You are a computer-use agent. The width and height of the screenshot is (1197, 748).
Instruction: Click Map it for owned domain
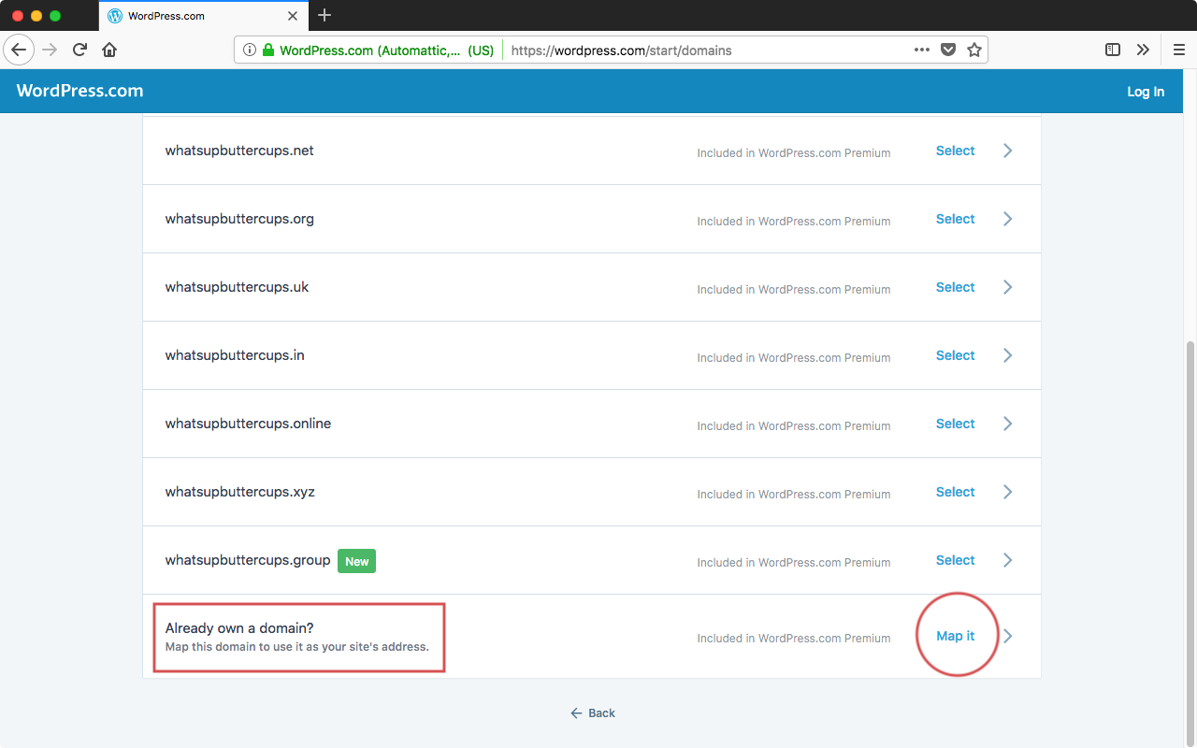pyautogui.click(x=955, y=636)
